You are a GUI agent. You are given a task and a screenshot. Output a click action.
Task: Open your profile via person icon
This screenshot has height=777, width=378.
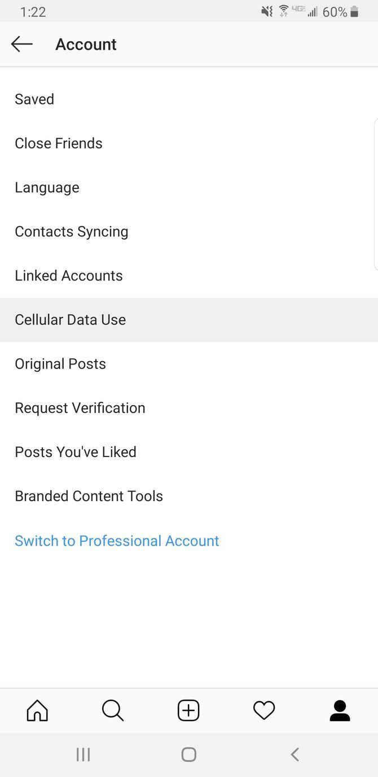coord(340,710)
